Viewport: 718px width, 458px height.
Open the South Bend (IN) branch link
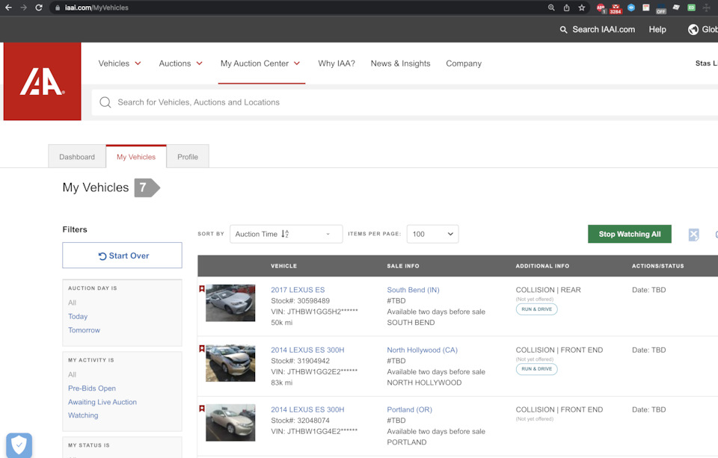click(x=413, y=290)
